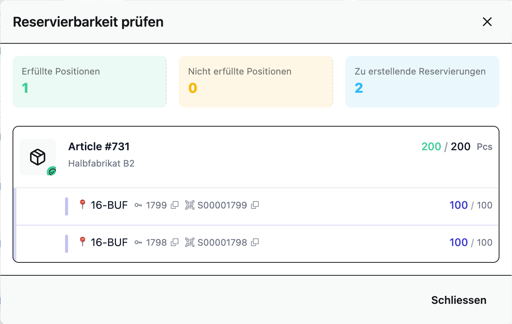Click the Schliessen button
This screenshot has width=512, height=324.
pos(459,300)
